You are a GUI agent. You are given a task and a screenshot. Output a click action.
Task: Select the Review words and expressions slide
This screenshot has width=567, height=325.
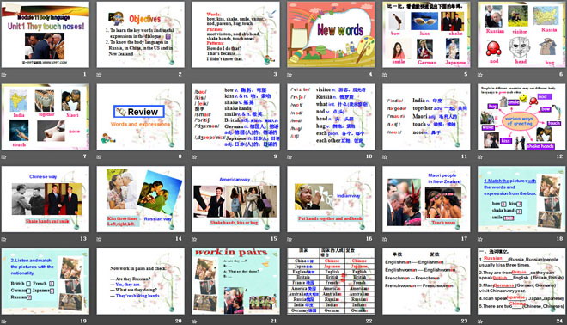(x=140, y=117)
